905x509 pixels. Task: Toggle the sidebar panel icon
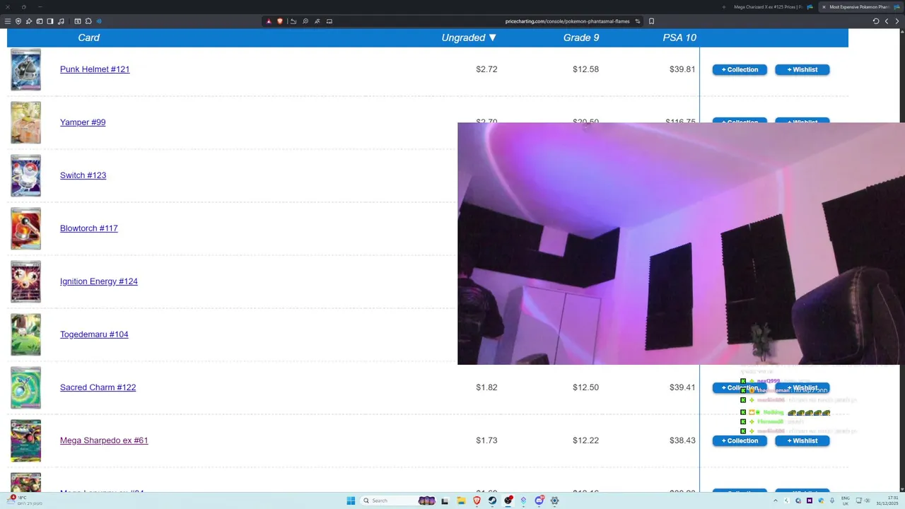(50, 21)
